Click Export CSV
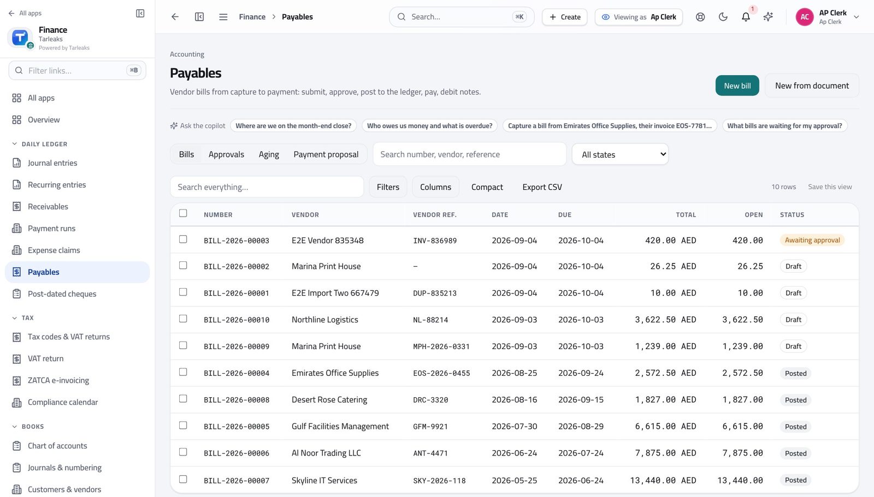The height and width of the screenshot is (497, 874). click(542, 187)
